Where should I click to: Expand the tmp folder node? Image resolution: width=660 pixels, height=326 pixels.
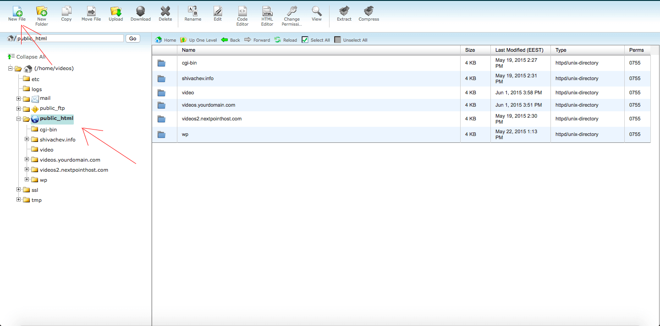(19, 200)
